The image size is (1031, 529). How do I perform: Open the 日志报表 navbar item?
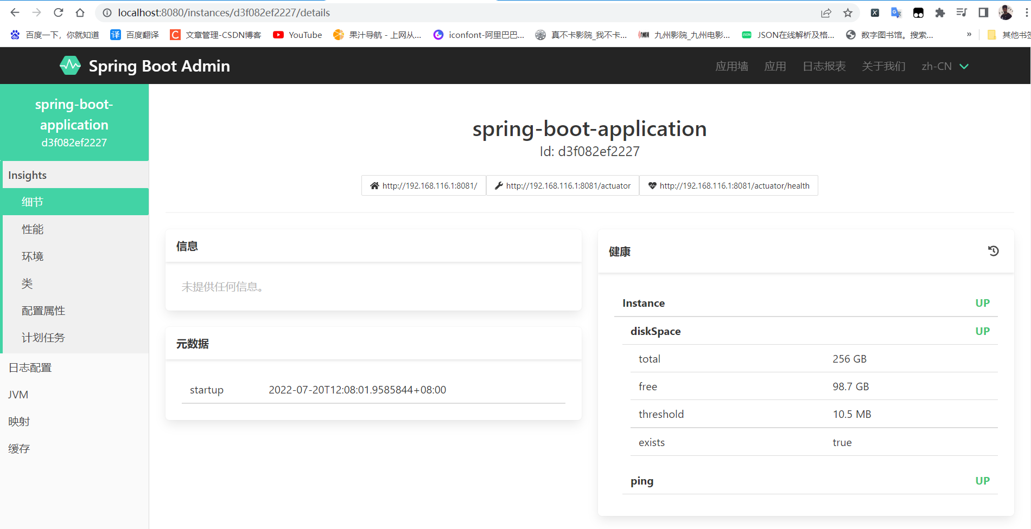pyautogui.click(x=824, y=66)
